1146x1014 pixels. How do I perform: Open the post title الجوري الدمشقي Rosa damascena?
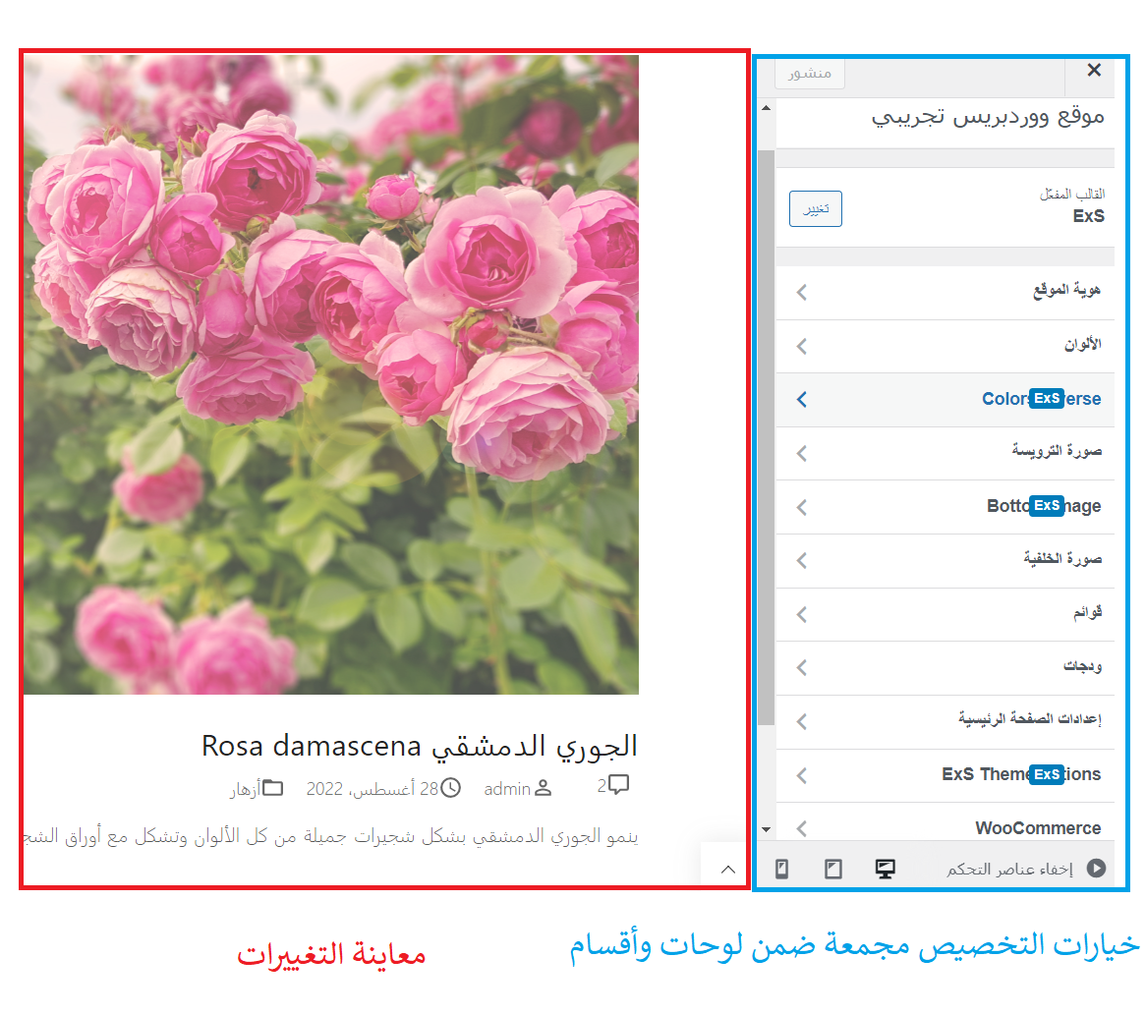420,746
